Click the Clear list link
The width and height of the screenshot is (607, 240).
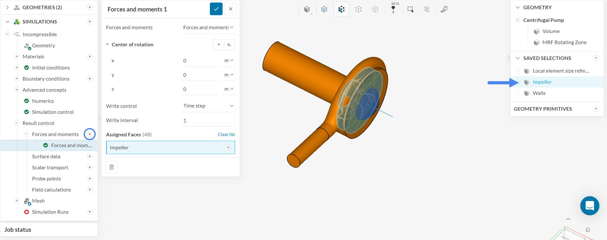226,134
